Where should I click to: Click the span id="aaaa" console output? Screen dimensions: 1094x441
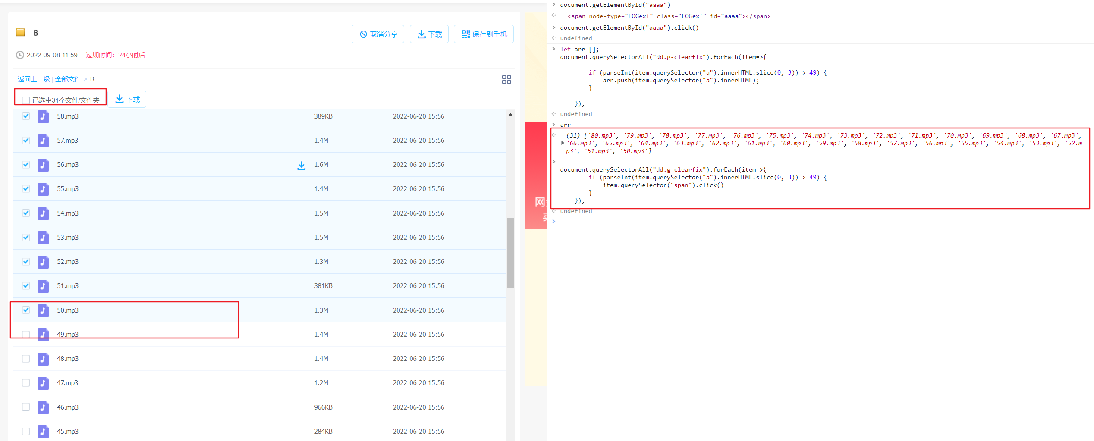(669, 16)
